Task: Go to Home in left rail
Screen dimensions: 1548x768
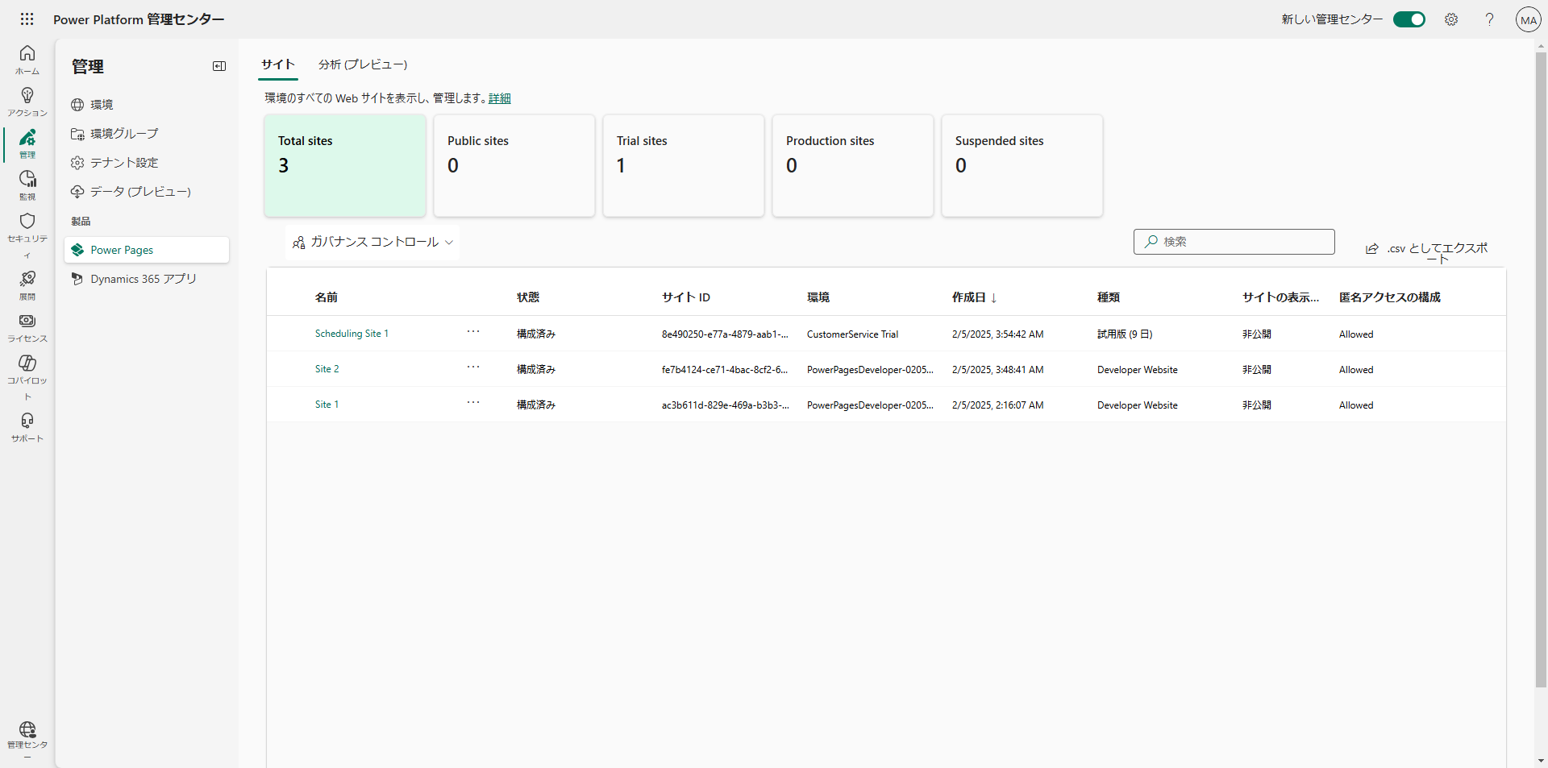Action: [27, 60]
